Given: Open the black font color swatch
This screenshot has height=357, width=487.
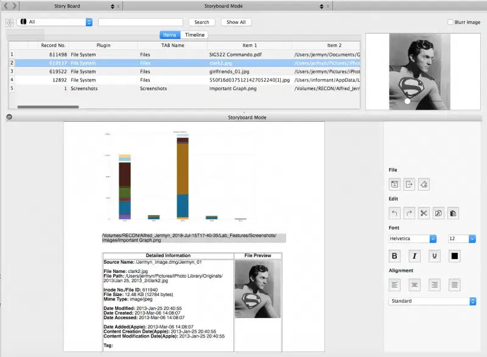Looking at the screenshot, I should (x=454, y=256).
